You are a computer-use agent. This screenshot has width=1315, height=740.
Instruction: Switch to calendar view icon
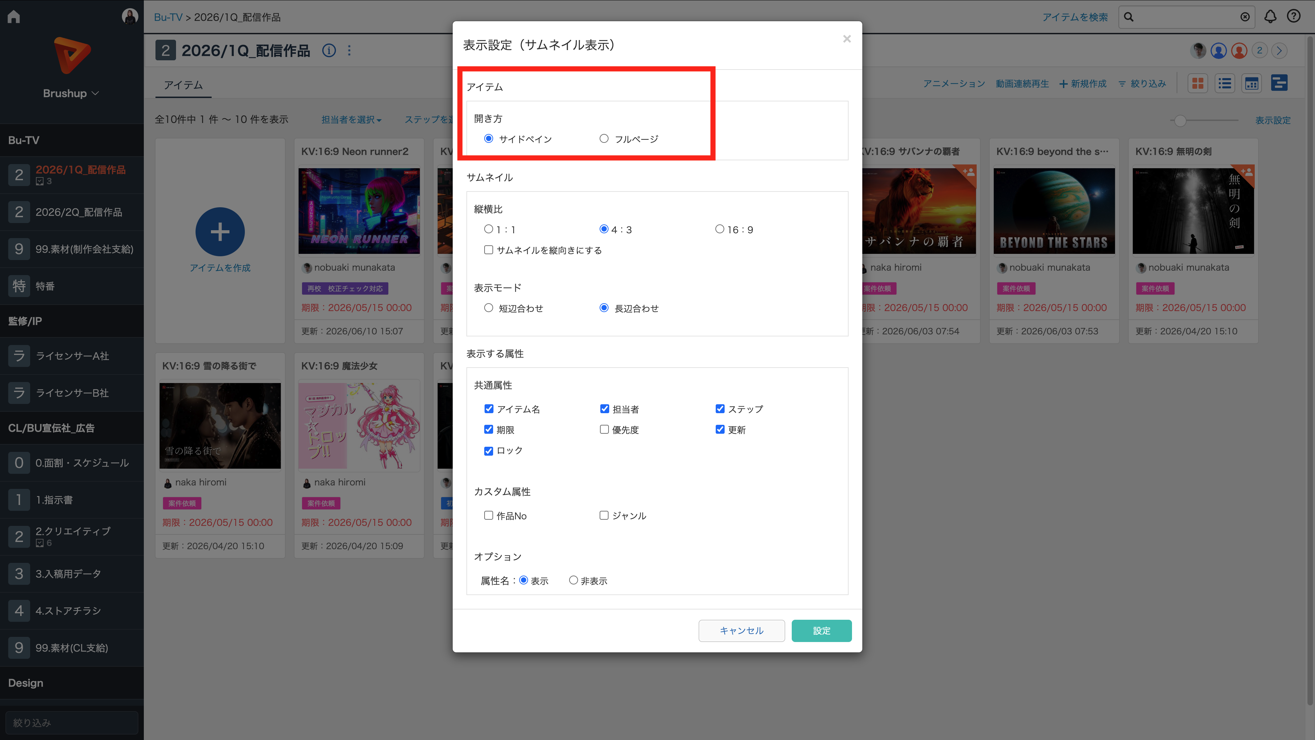[1251, 83]
